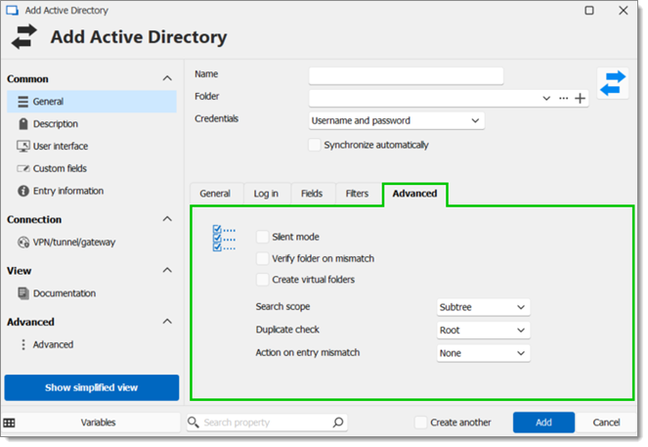Click the blue sync arrows entry icon

[x=613, y=83]
